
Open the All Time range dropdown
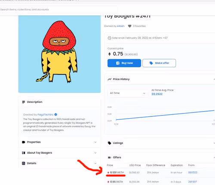pos(128,93)
